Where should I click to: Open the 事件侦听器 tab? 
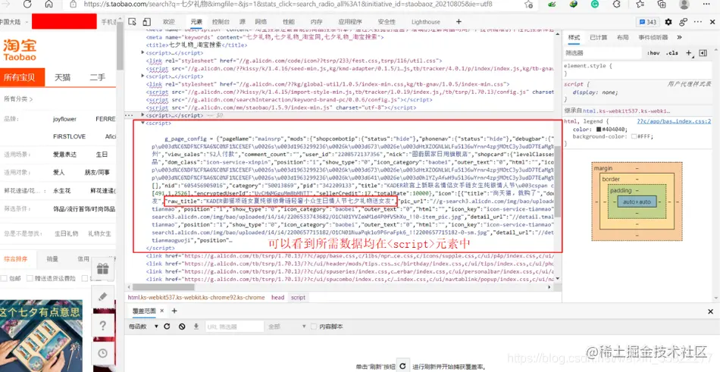[653, 38]
